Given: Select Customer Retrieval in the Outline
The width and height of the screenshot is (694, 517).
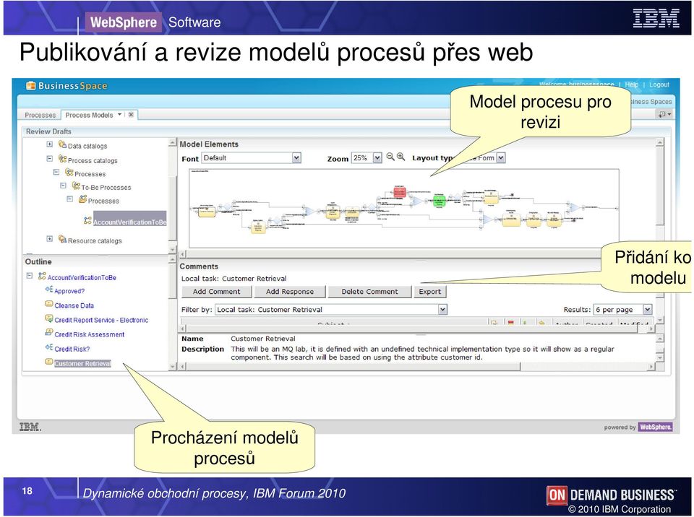Looking at the screenshot, I should (x=82, y=363).
